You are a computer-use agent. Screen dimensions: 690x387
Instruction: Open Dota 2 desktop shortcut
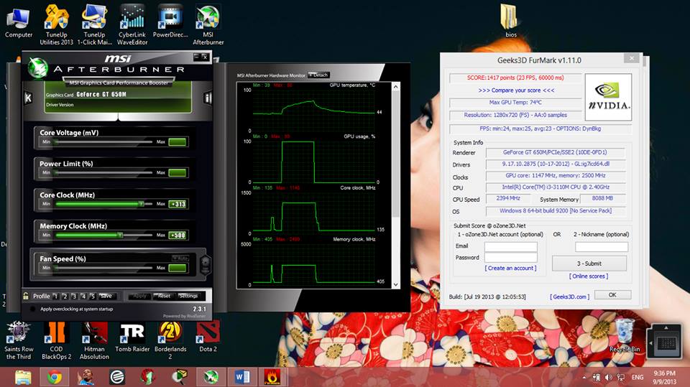coord(208,337)
